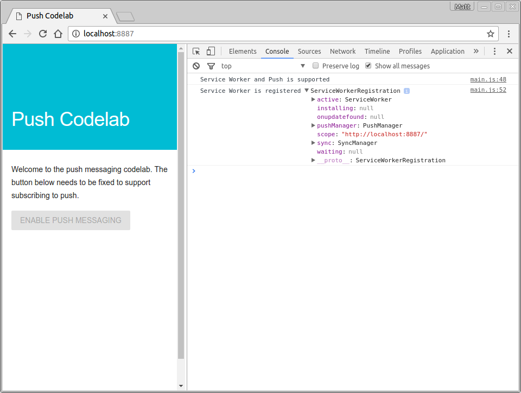Enable the Preserve log checkbox

[x=315, y=66]
